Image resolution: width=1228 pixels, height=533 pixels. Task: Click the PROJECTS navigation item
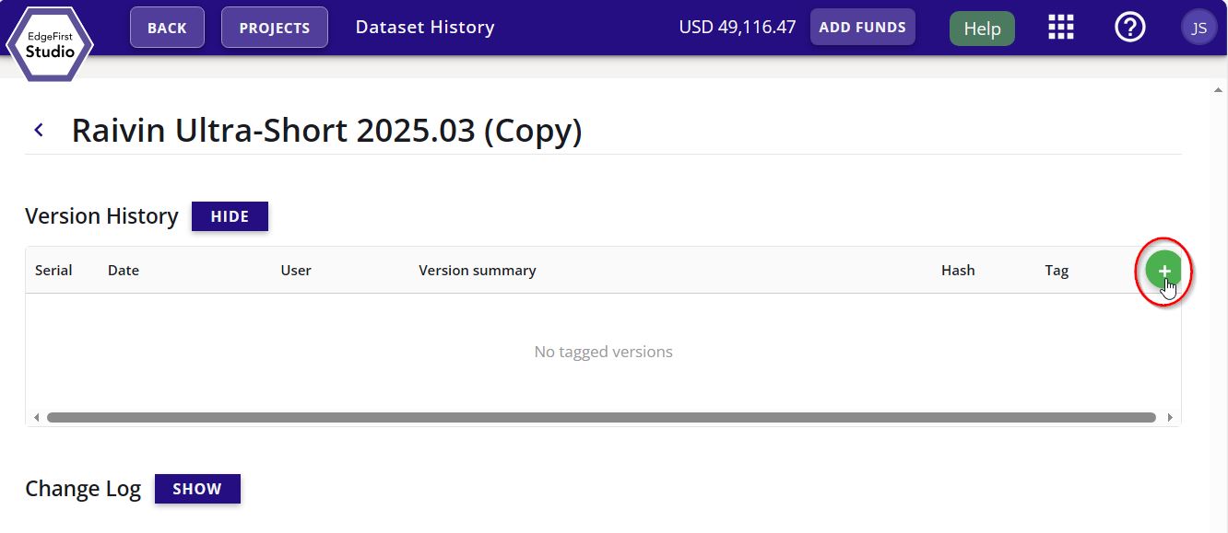tap(274, 27)
